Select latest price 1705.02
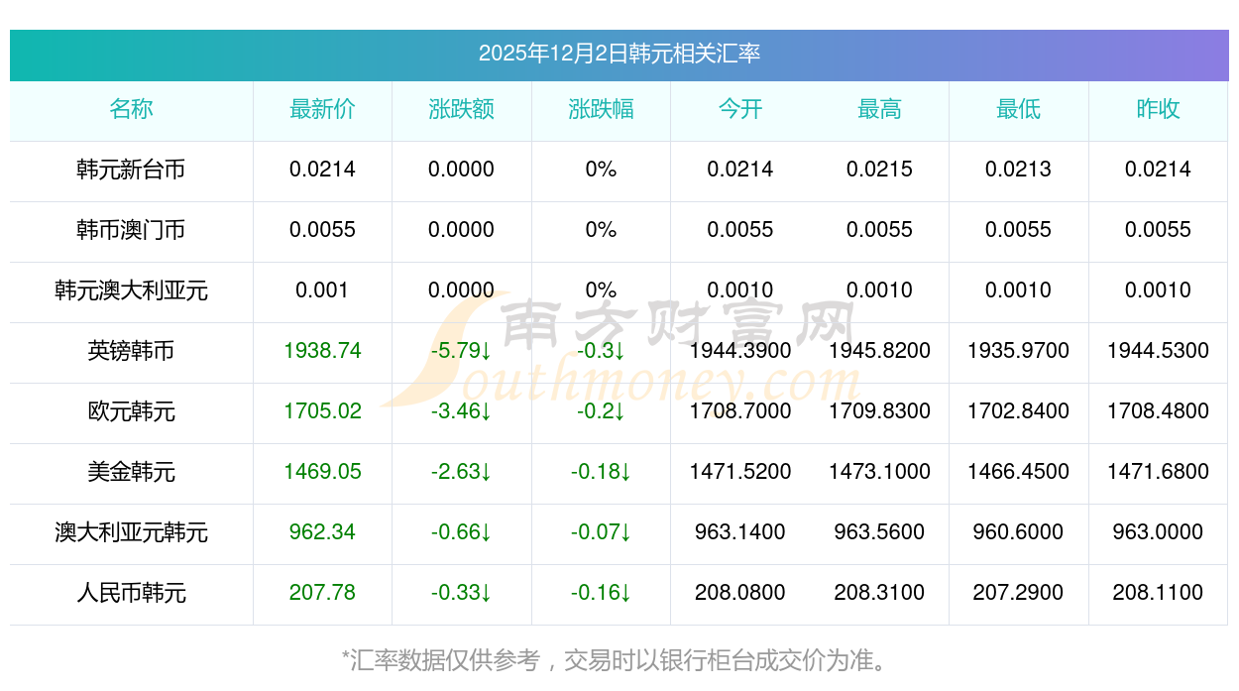This screenshot has height=691, width=1239. (322, 411)
